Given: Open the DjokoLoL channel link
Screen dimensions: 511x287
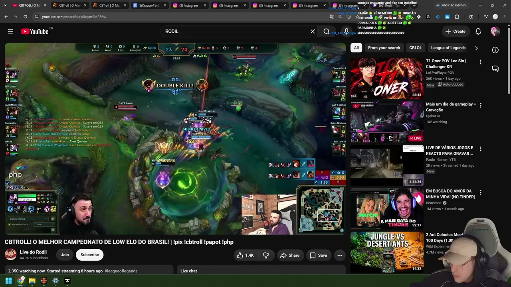Looking at the screenshot, I should pyautogui.click(x=433, y=116).
